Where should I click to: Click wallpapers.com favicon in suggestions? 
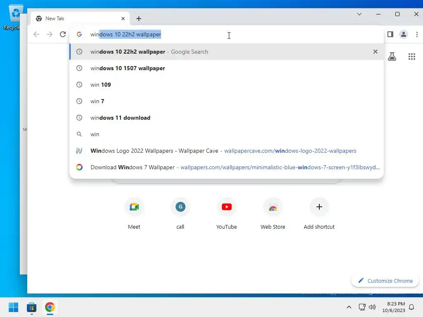point(79,167)
